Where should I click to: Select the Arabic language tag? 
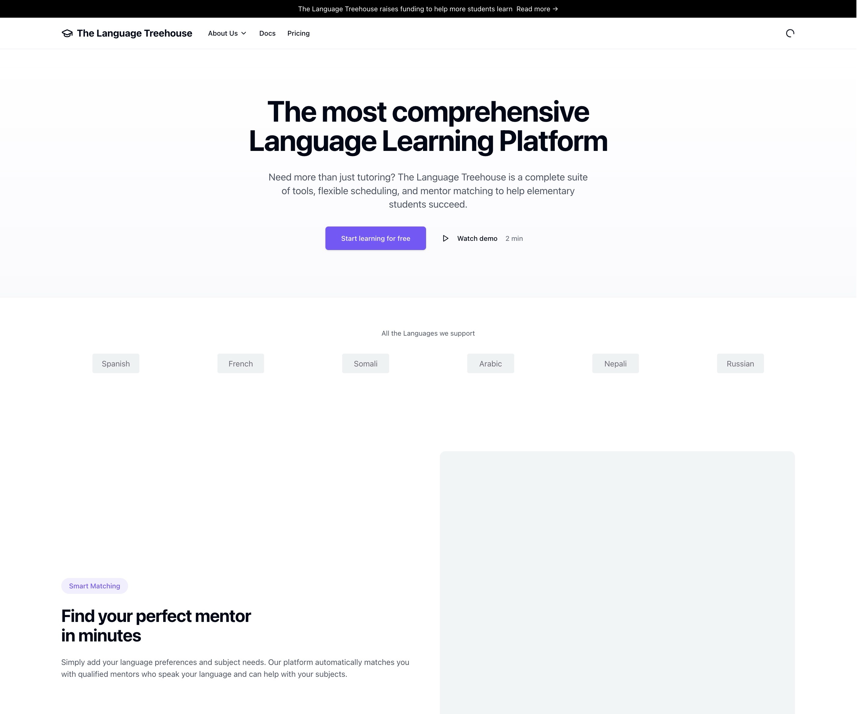(x=490, y=363)
